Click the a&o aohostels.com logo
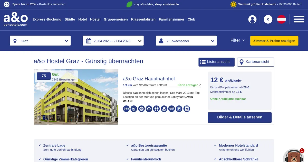Screen dimensions: 308x162 (16, 20)
